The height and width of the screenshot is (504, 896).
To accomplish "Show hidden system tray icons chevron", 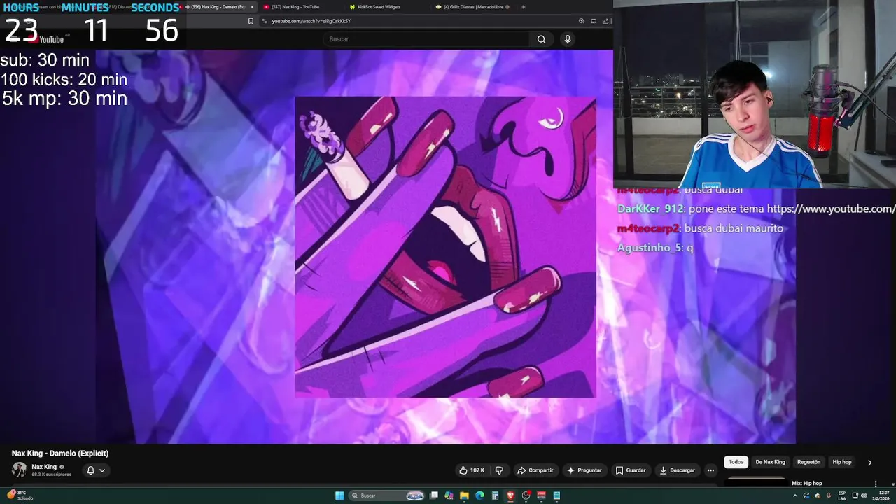I will click(794, 496).
